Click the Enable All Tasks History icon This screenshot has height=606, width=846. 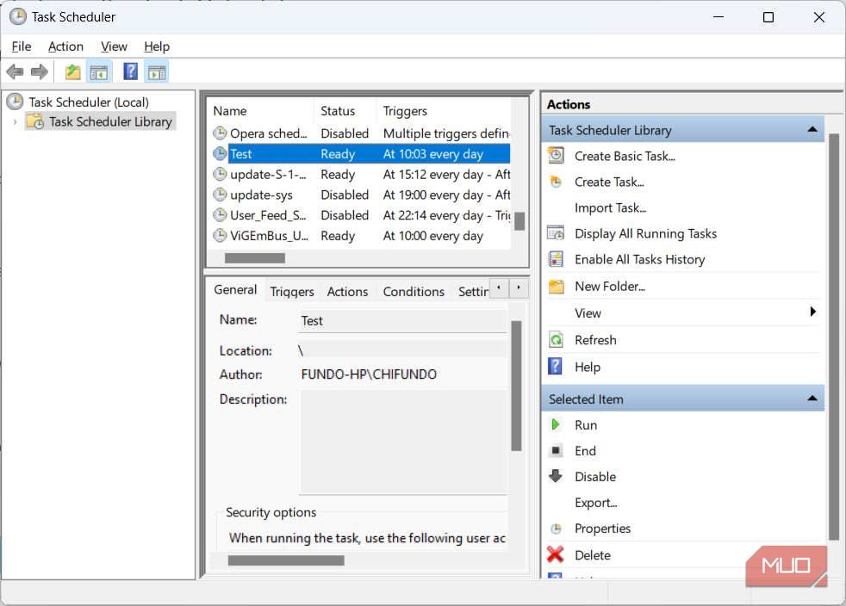[554, 259]
